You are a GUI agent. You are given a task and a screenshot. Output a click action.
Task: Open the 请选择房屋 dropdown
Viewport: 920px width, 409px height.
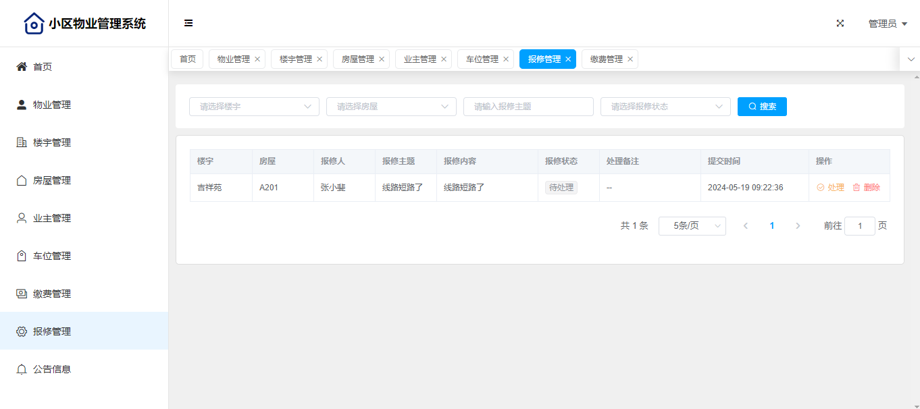[x=391, y=107]
